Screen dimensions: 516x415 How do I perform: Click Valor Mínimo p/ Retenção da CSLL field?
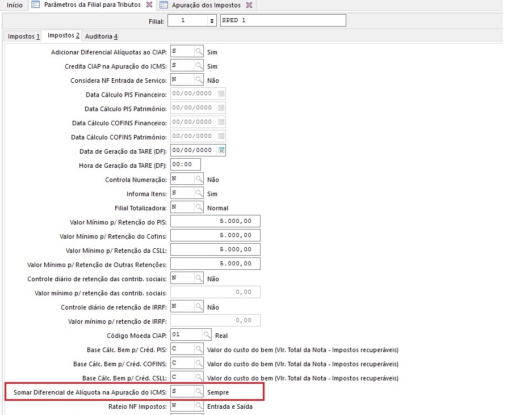coord(215,249)
